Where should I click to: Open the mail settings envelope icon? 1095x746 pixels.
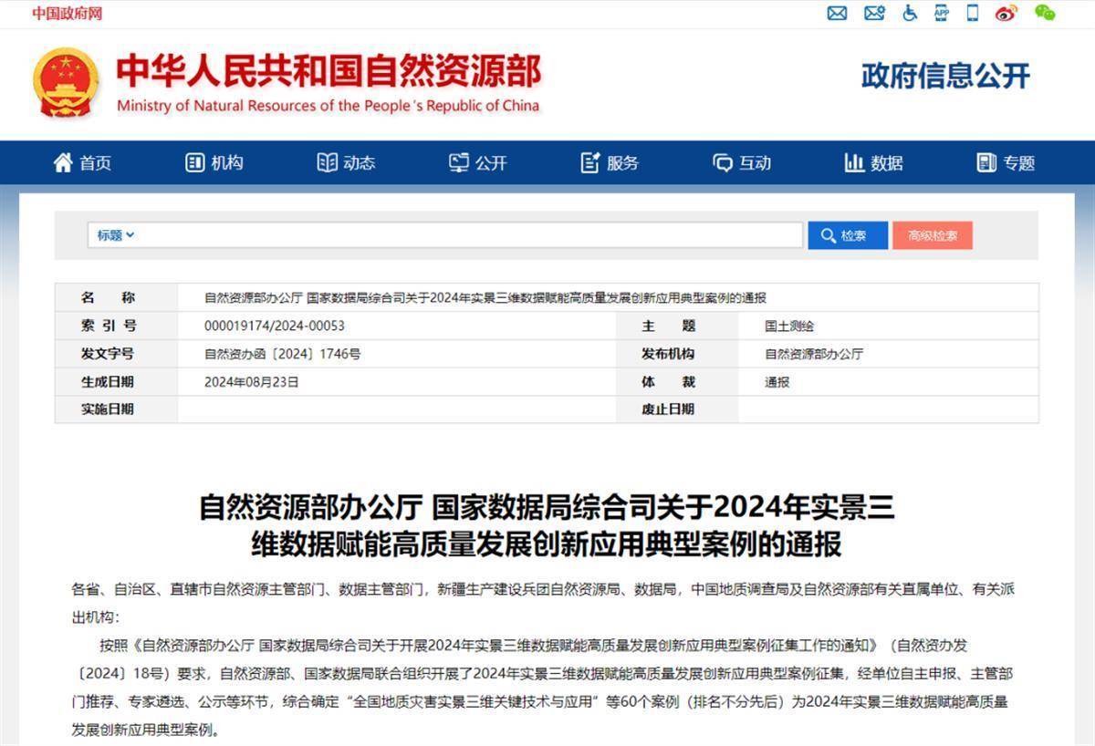pyautogui.click(x=874, y=13)
